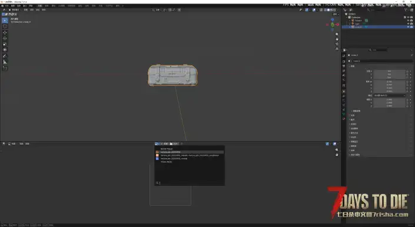The height and width of the screenshot is (227, 415).
Task: Open the object interaction mode dropdown
Action: (x=15, y=10)
